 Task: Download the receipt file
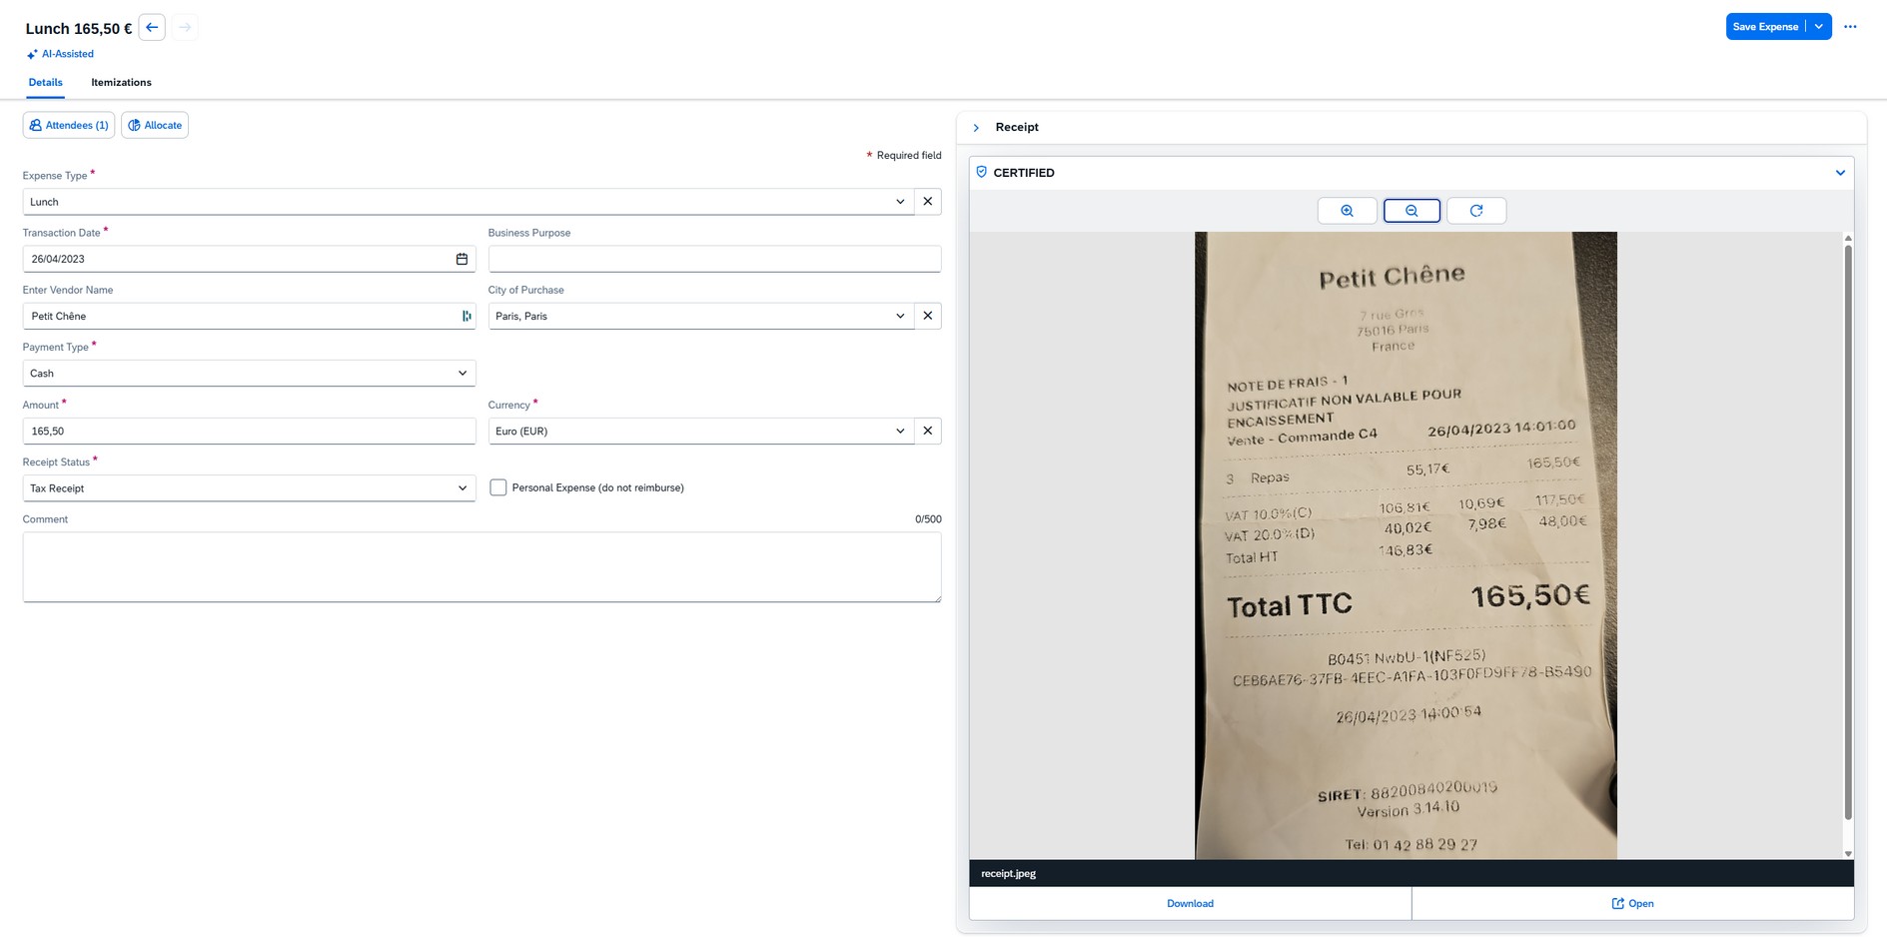(x=1190, y=903)
